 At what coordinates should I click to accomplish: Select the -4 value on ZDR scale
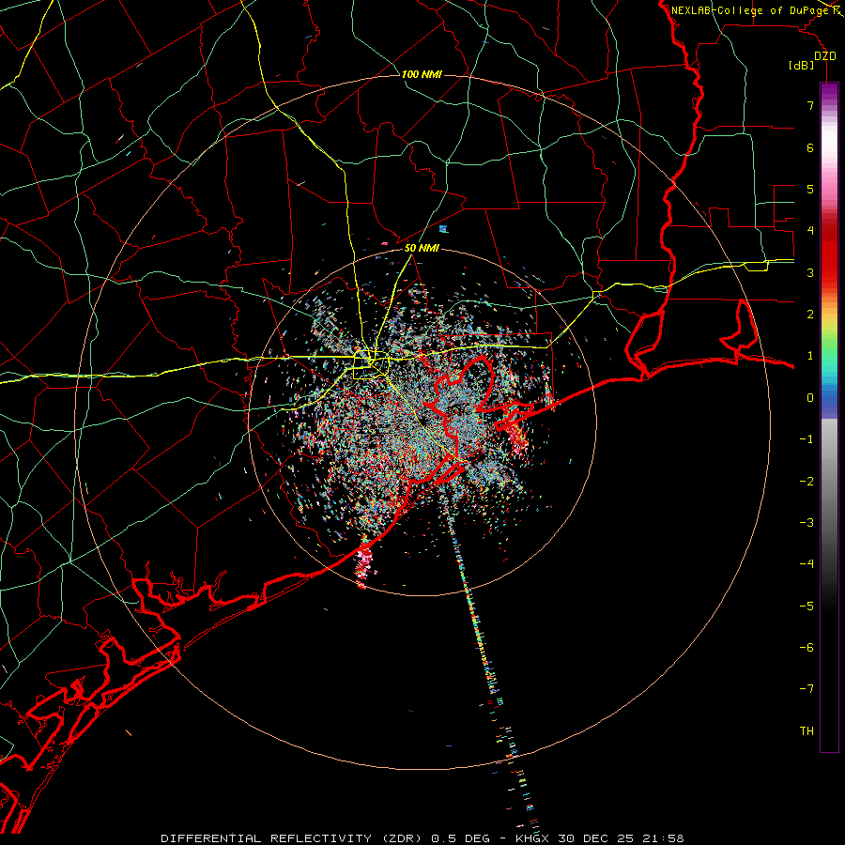click(x=807, y=564)
